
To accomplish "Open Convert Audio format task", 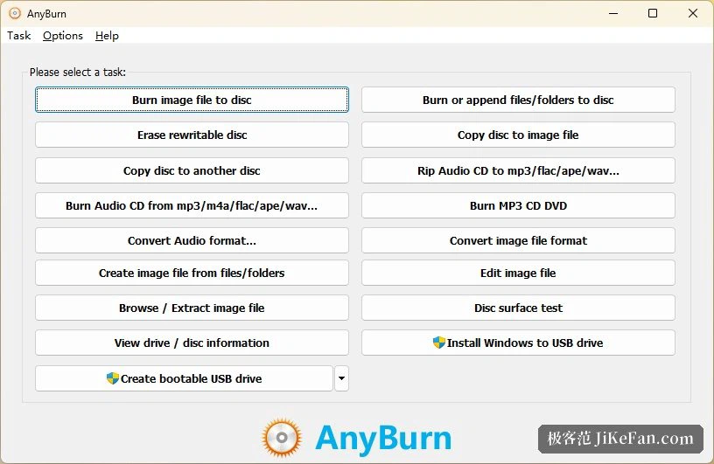I will 192,240.
